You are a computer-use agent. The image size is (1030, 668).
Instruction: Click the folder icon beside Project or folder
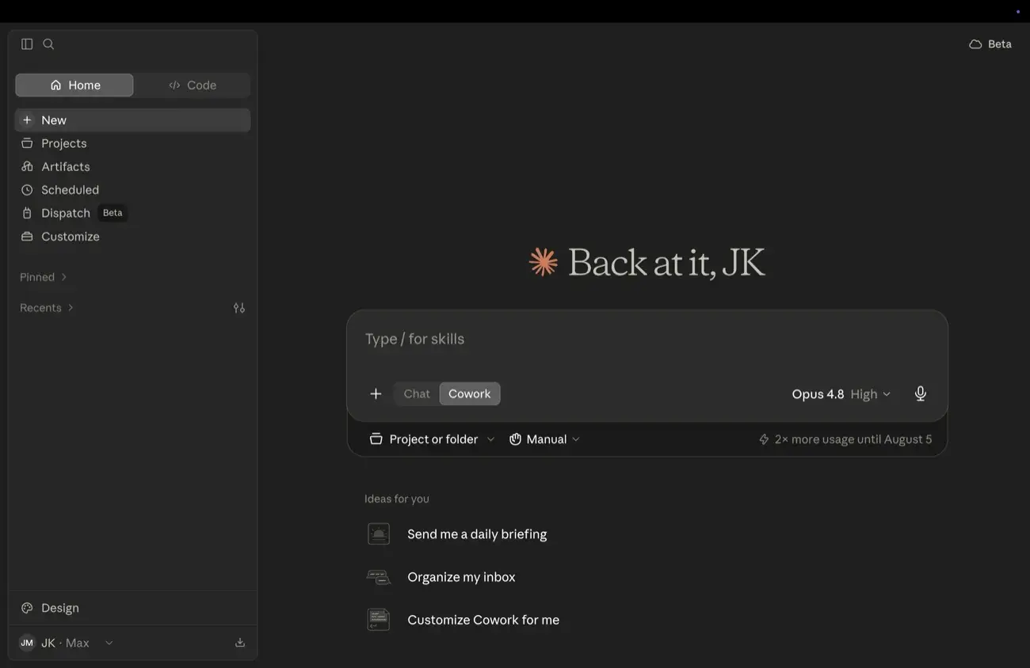(x=376, y=439)
